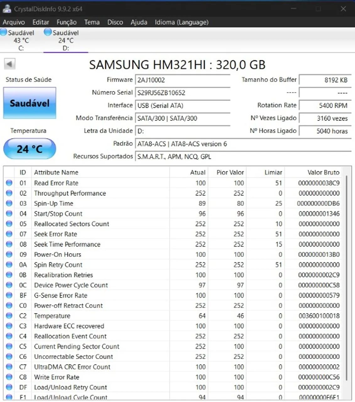Click raw value 003600100018 of Temperature
Screen dimensions: 355x402
point(319,316)
